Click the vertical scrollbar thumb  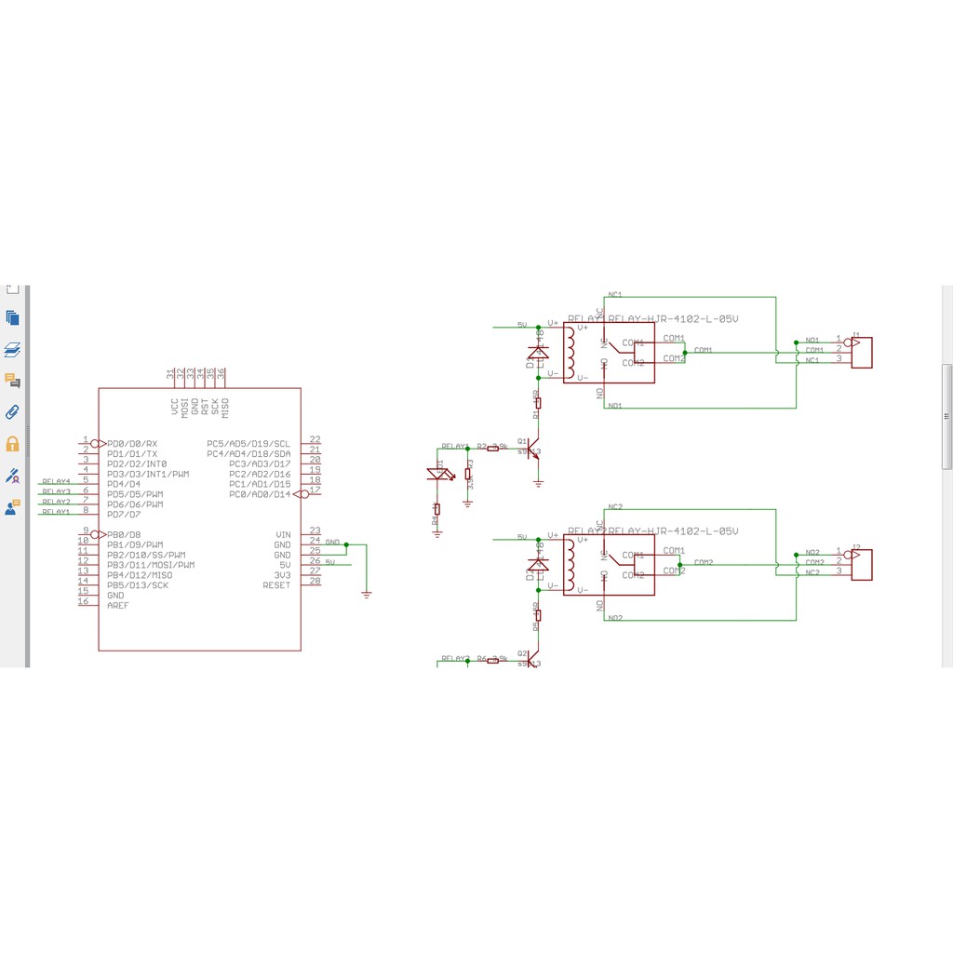946,416
